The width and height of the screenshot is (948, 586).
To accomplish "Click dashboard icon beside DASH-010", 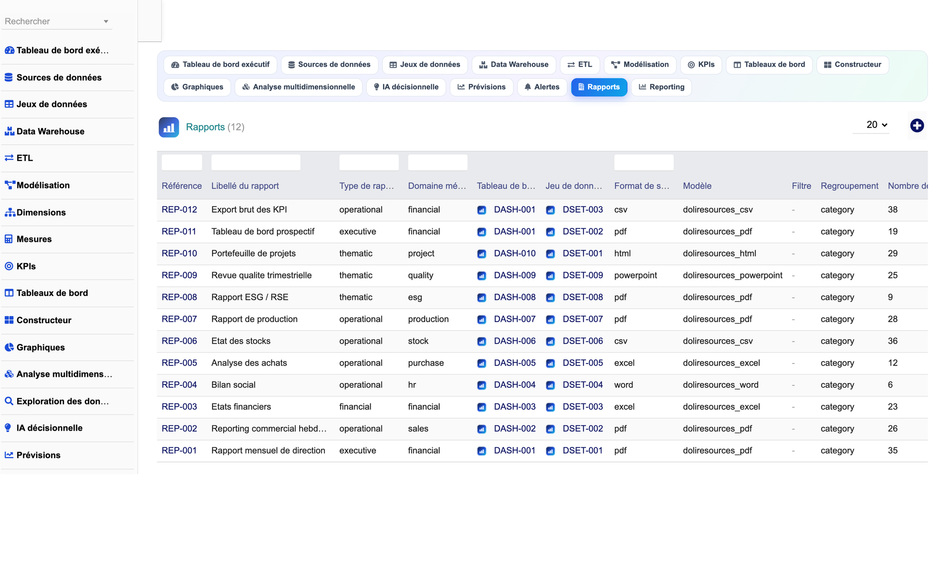I will point(481,254).
